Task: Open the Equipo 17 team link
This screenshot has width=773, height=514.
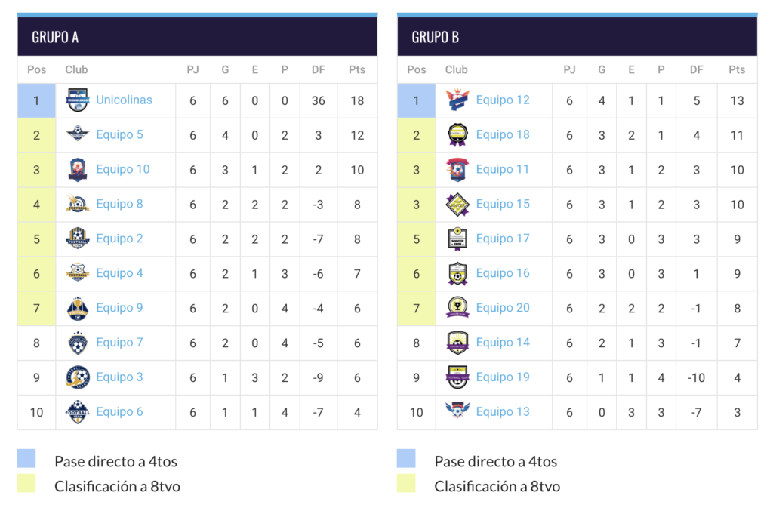Action: (x=503, y=239)
